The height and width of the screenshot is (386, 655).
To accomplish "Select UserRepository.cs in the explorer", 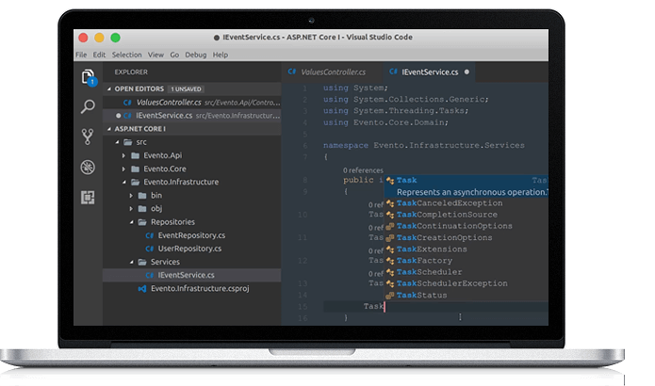I will (189, 248).
